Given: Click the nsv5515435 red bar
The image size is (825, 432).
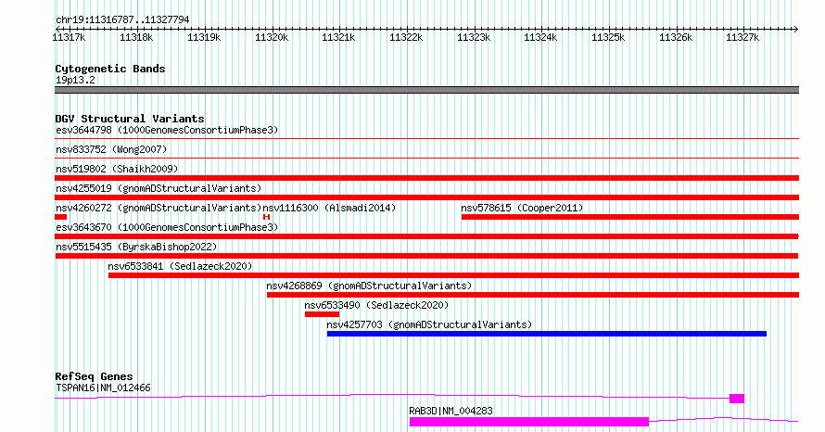Looking at the screenshot, I should click(426, 256).
